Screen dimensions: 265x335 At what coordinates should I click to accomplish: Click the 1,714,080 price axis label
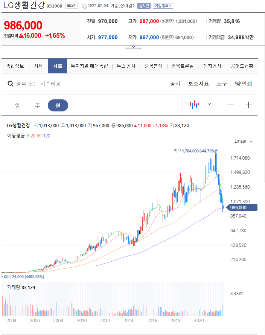pyautogui.click(x=240, y=158)
